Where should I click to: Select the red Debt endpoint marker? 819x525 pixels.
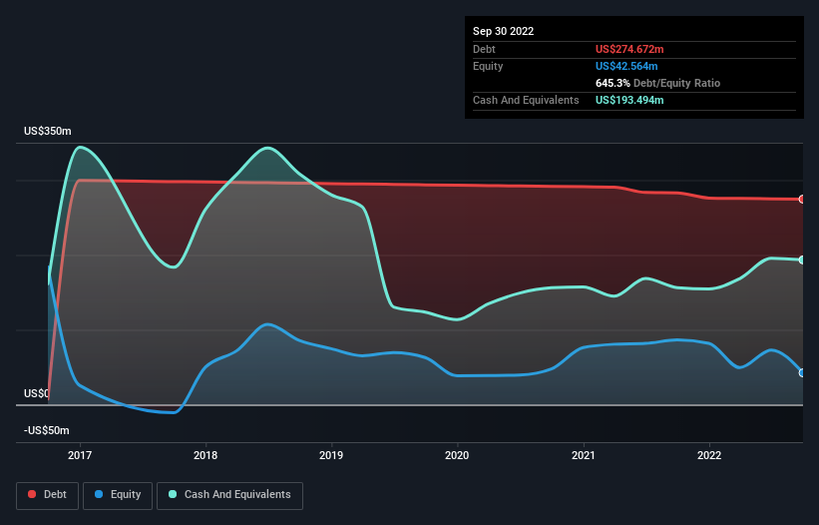[802, 199]
